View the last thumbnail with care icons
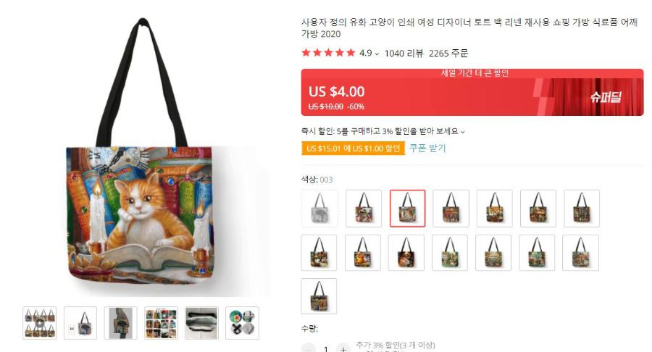 pyautogui.click(x=242, y=323)
